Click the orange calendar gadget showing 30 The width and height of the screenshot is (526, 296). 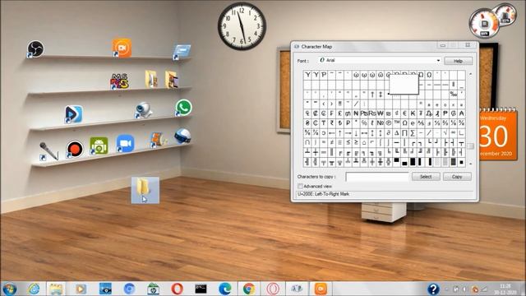tap(498, 135)
